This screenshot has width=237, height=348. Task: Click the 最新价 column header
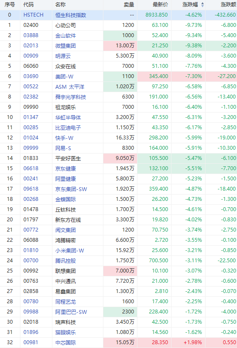click(x=160, y=5)
